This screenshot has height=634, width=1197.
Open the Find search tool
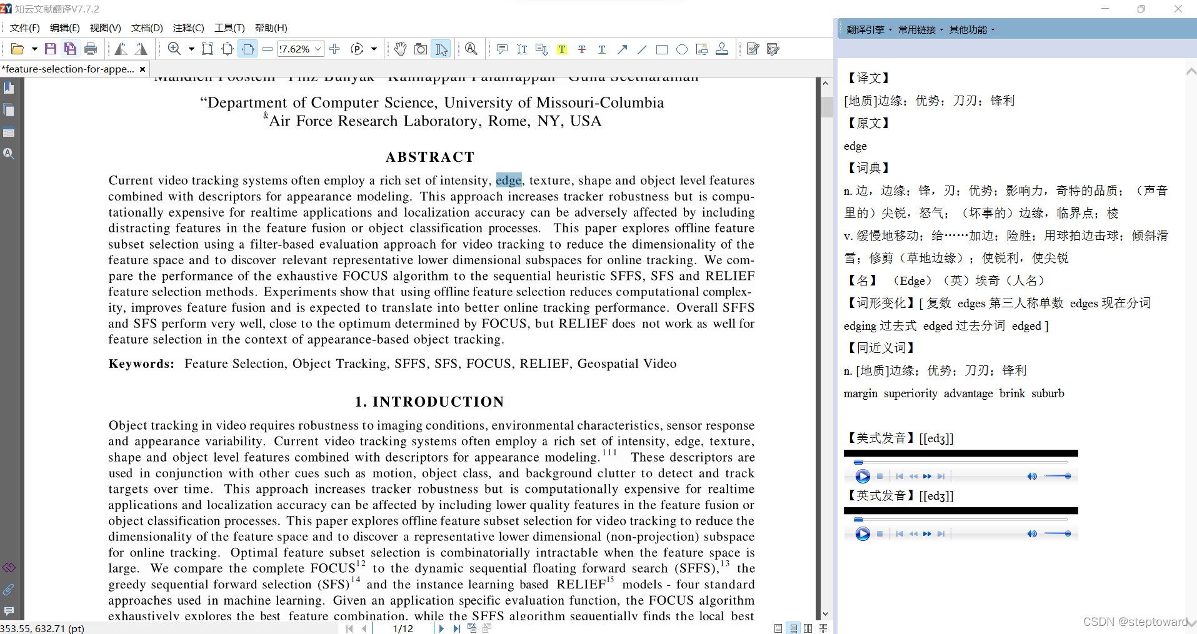pos(471,49)
